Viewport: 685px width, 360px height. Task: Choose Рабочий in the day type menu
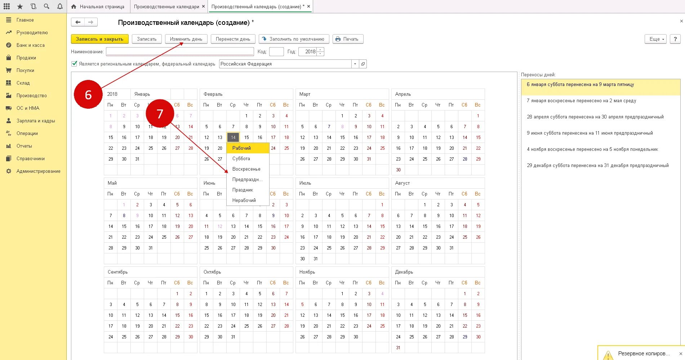click(248, 148)
